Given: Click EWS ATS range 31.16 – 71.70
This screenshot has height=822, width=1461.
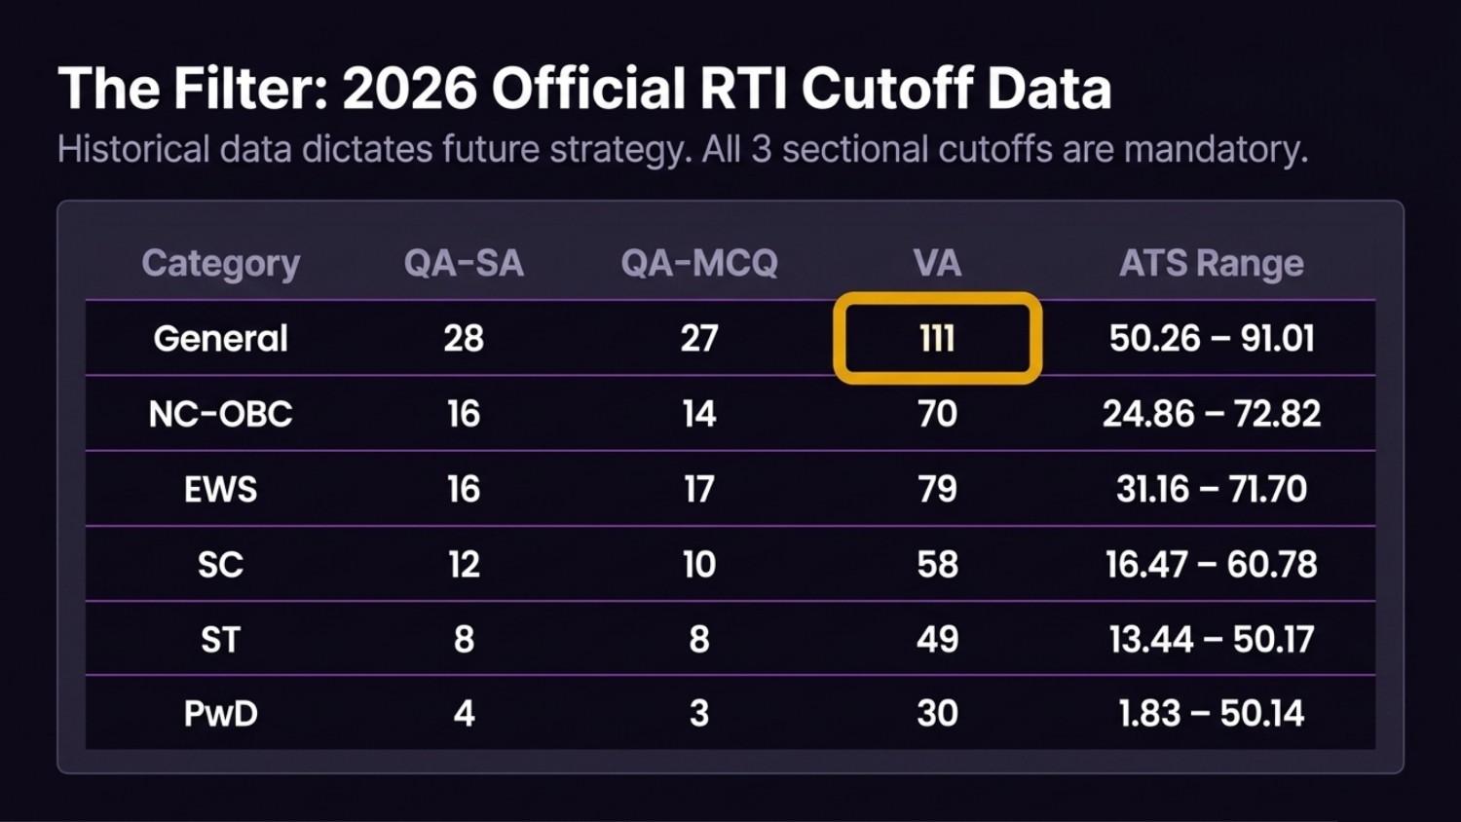Looking at the screenshot, I should click(x=1212, y=489).
